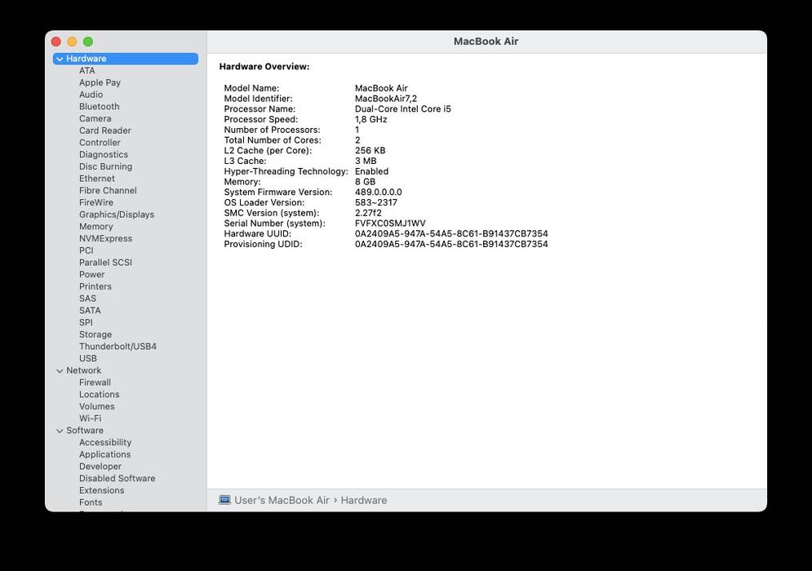Select the Software category label

84,430
